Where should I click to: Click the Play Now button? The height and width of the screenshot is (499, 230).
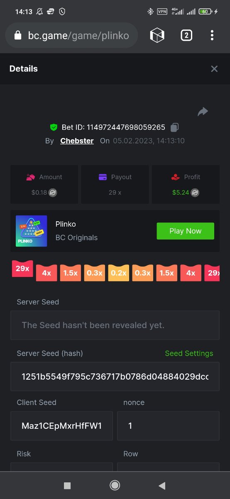pyautogui.click(x=185, y=231)
